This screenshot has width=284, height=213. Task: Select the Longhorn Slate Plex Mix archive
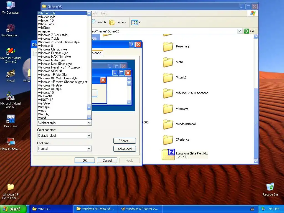(185, 154)
